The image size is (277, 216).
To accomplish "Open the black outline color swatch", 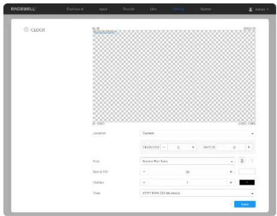I will 247,182.
